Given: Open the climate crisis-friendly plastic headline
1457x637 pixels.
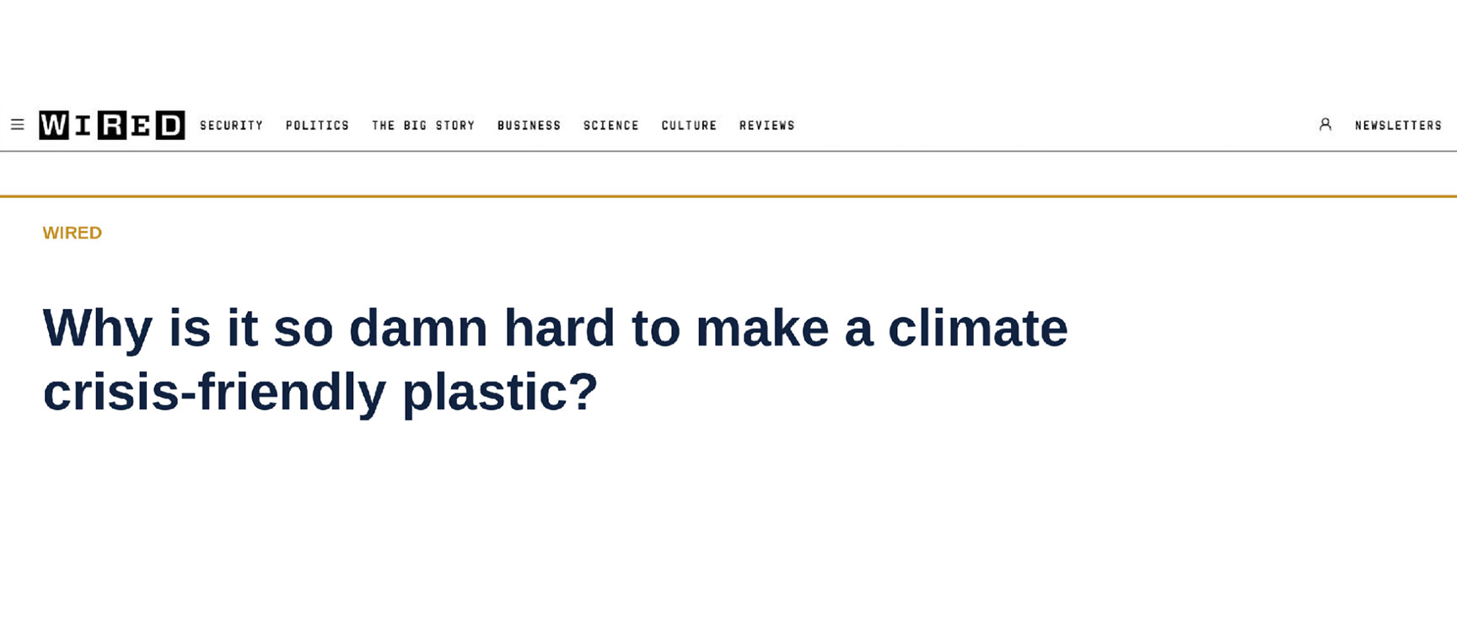Looking at the screenshot, I should [x=556, y=360].
